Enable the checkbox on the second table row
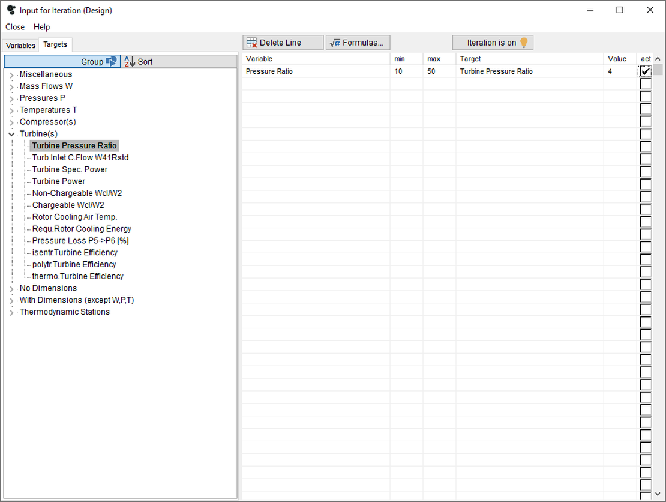Viewport: 666px width, 502px height. (x=645, y=83)
